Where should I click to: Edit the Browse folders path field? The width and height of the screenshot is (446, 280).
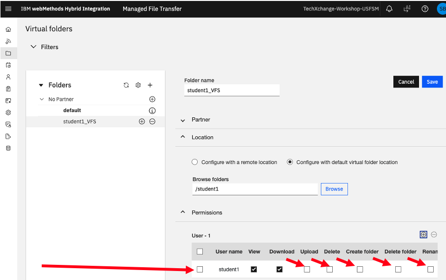pyautogui.click(x=255, y=189)
